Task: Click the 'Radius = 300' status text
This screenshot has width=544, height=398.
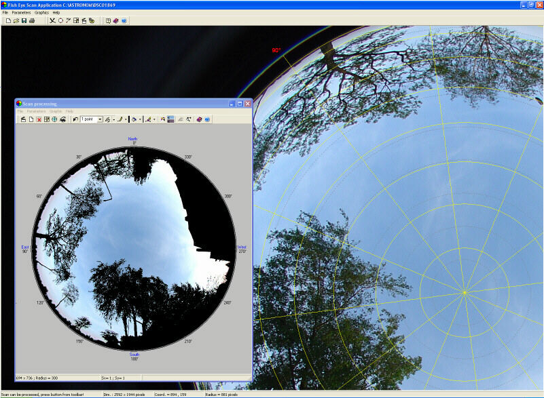Action: pos(47,378)
